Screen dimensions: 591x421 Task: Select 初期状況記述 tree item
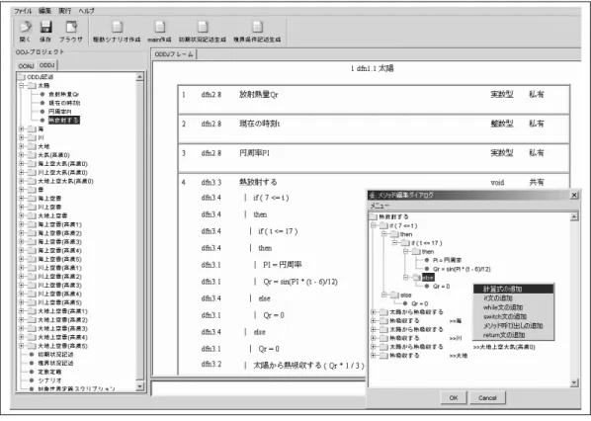point(55,354)
